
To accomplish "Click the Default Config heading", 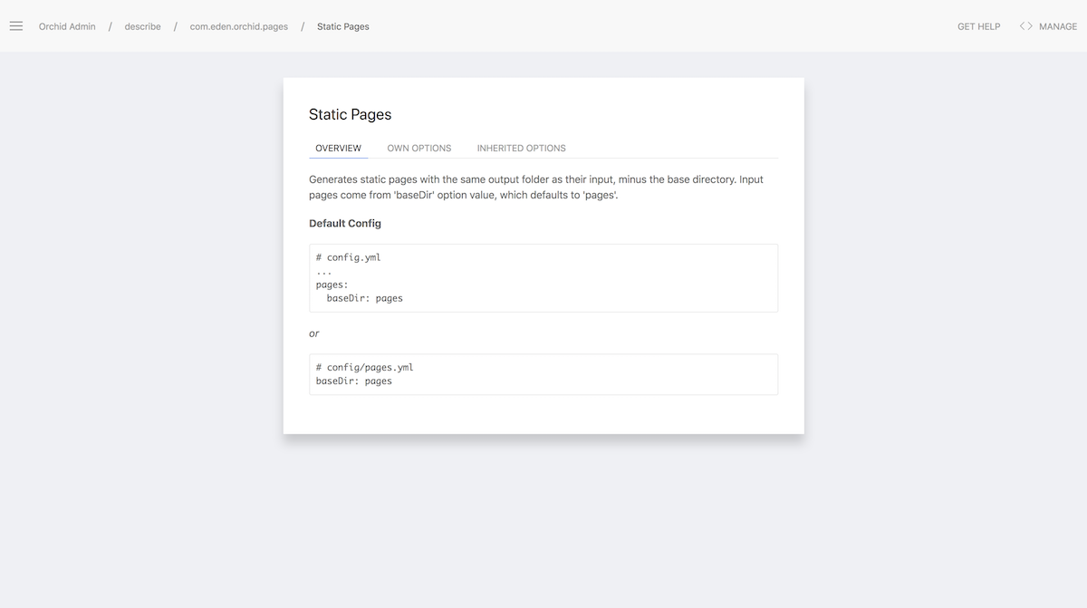I will 345,223.
